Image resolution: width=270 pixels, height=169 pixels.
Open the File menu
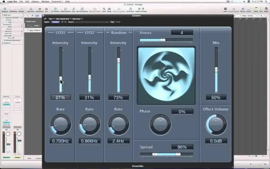(x=21, y=1)
